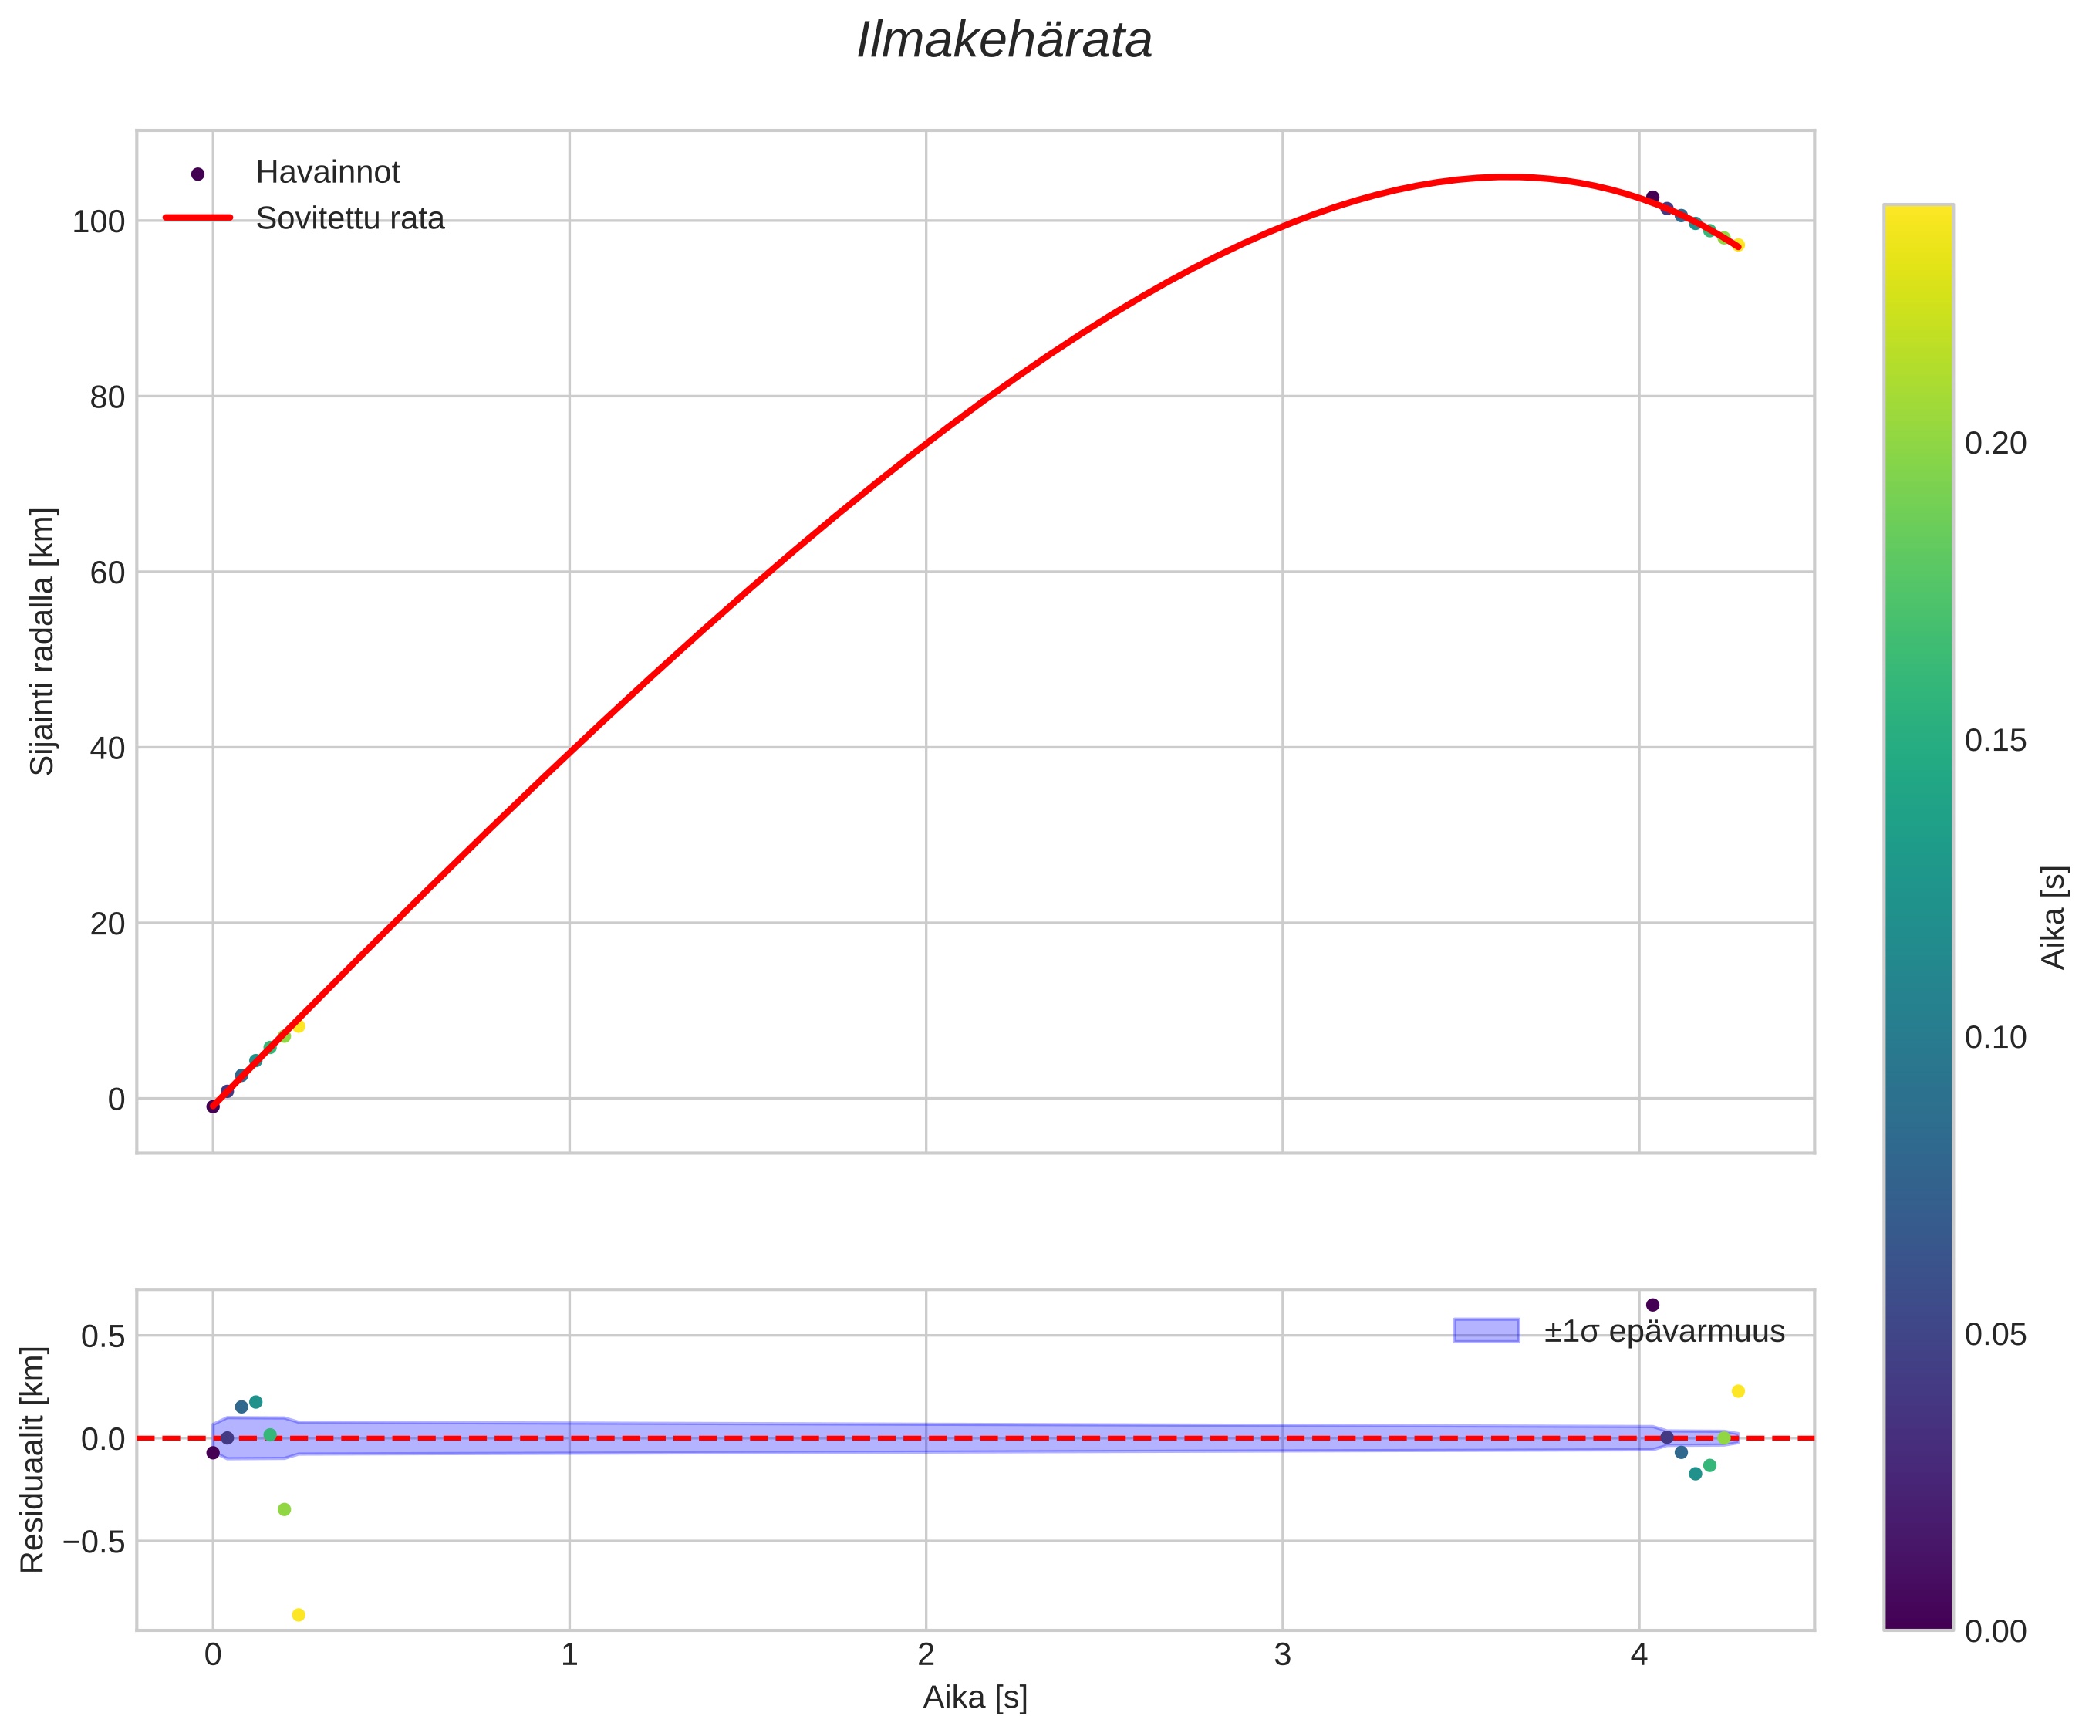Click the peak of the red fitted curve
Screen dimensions: 2089x1733
click(x=1508, y=177)
